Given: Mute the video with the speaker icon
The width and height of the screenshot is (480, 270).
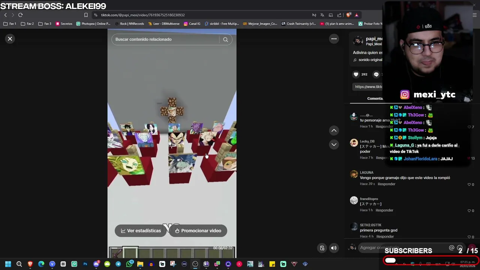Looking at the screenshot, I should [x=333, y=248].
